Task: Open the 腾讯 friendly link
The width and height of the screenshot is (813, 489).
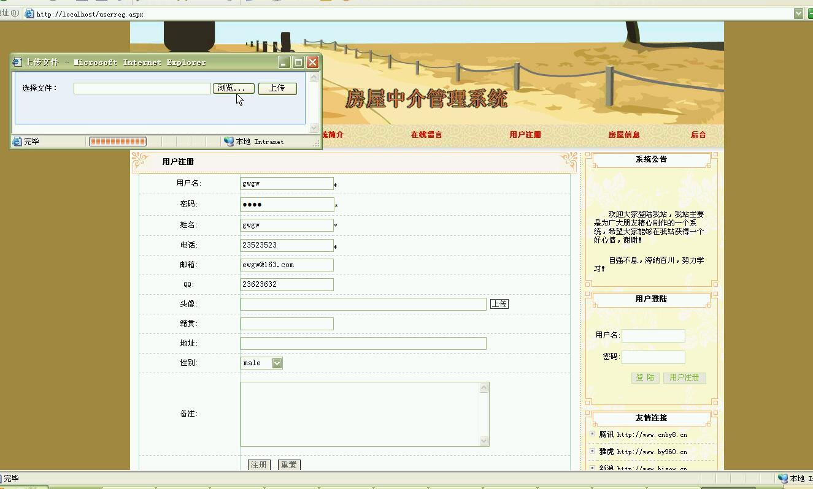Action: 642,434
